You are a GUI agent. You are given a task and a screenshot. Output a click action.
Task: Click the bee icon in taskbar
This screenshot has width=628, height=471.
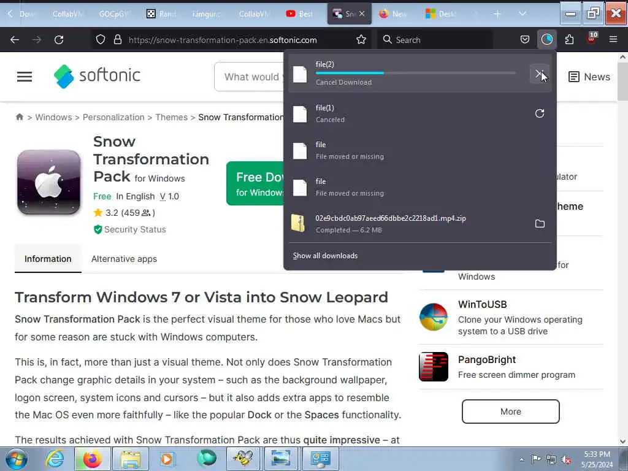[243, 459]
